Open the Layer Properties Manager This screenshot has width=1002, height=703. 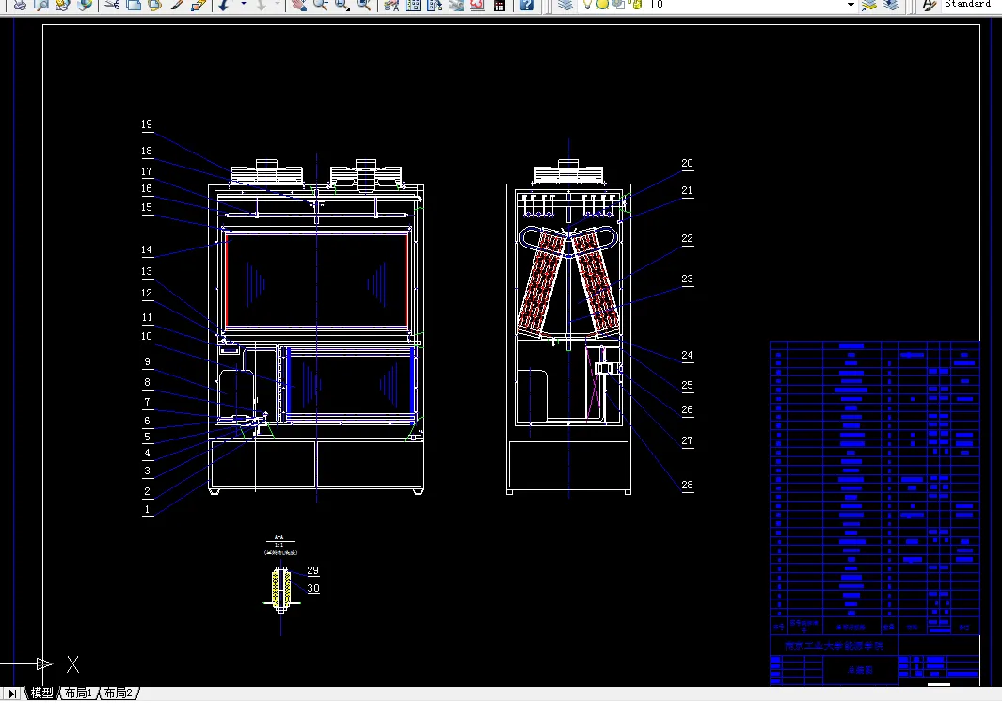coord(565,5)
